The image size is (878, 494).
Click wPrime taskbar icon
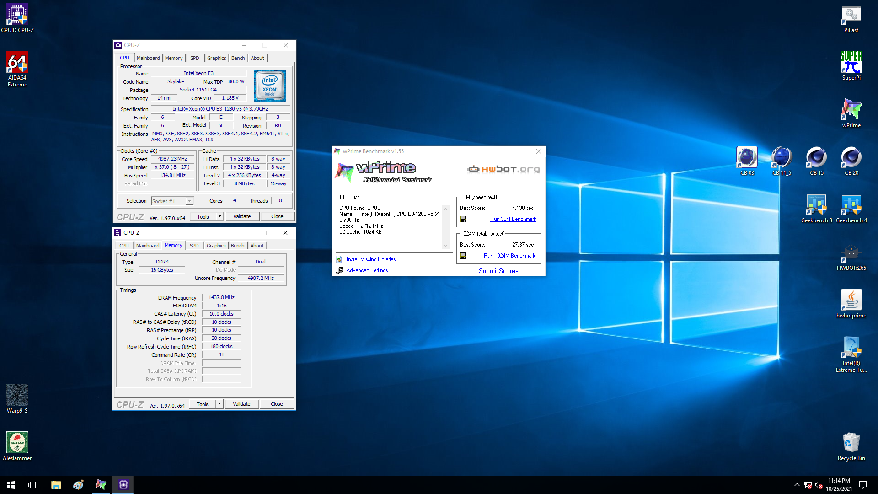(x=101, y=485)
